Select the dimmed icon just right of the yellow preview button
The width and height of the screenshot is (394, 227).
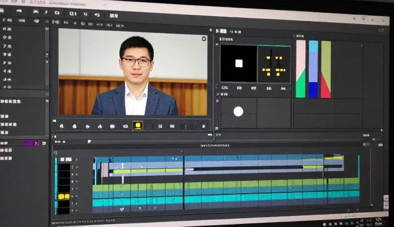[x=149, y=126]
